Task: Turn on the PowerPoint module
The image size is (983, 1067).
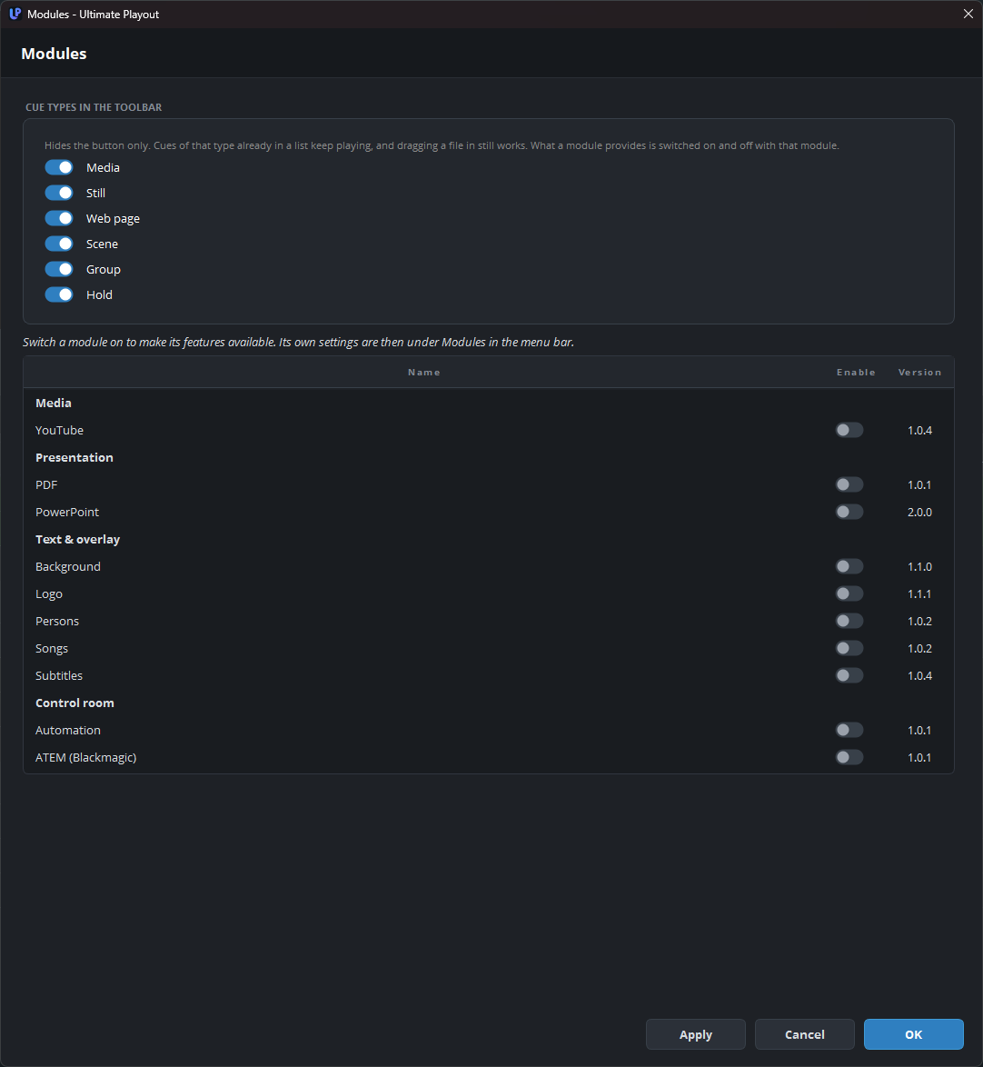Action: pyautogui.click(x=849, y=512)
